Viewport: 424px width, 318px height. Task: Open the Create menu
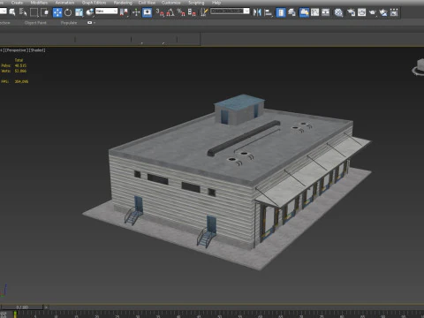(x=17, y=3)
